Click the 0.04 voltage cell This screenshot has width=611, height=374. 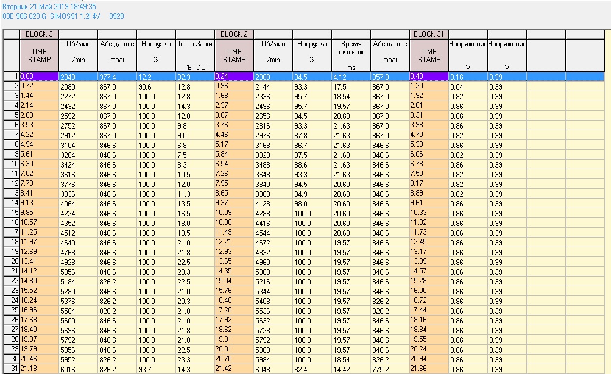[468, 86]
